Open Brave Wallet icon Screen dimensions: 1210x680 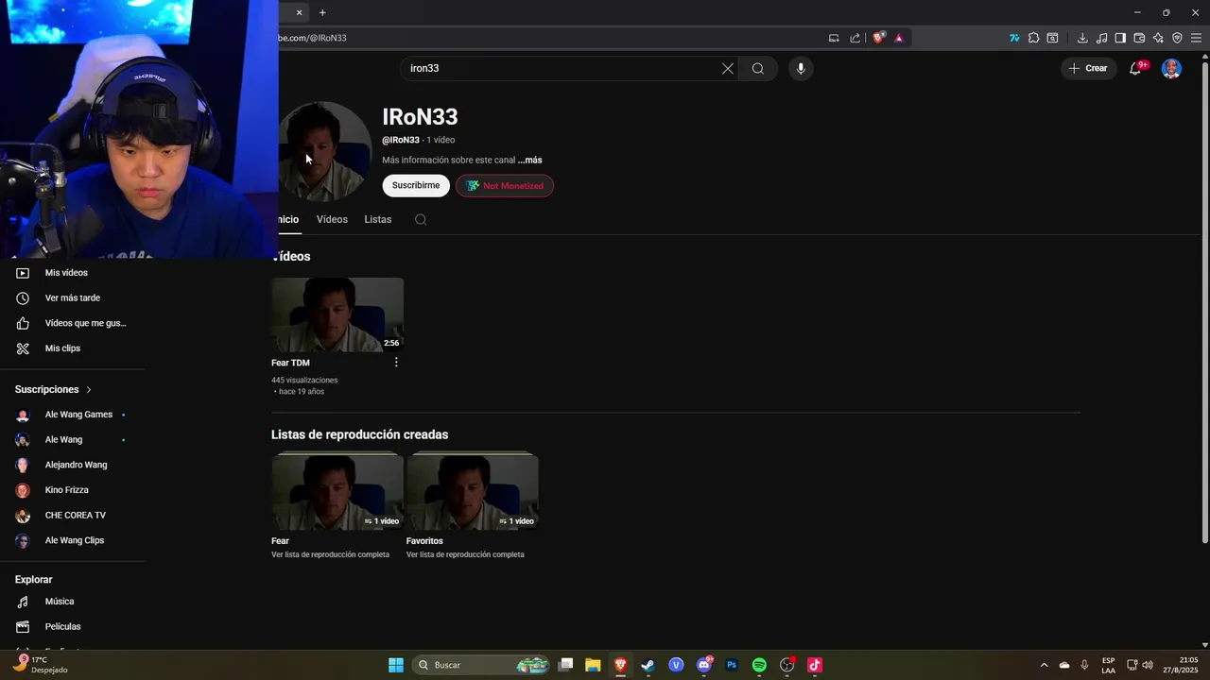pyautogui.click(x=1139, y=38)
